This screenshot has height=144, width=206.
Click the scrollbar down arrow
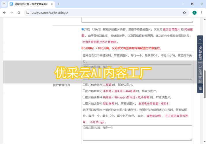(x=205, y=142)
